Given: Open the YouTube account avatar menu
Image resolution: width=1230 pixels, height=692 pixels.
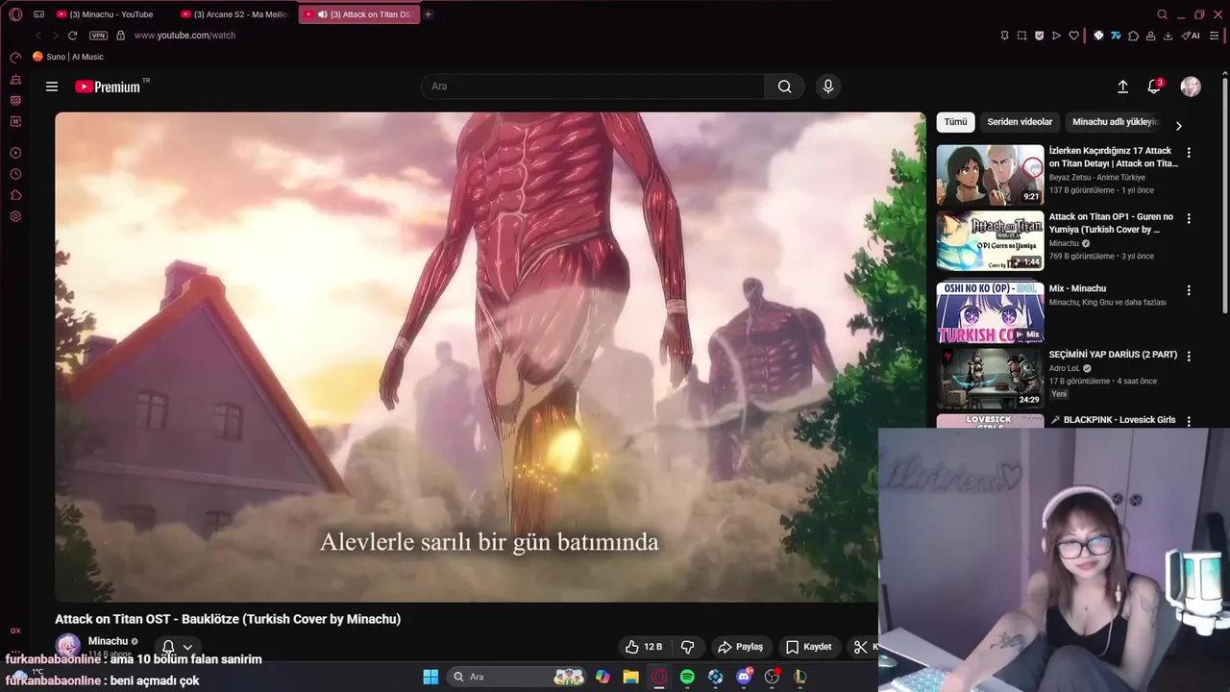Looking at the screenshot, I should click(x=1191, y=86).
